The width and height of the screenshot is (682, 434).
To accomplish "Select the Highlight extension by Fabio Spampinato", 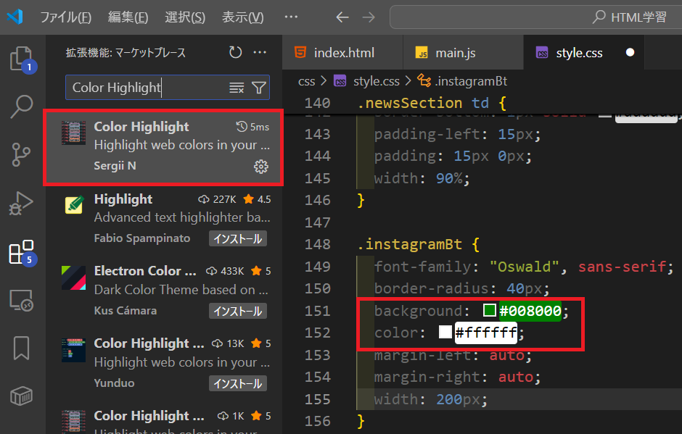I will 164,219.
